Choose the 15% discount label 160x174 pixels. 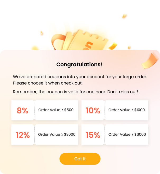(93, 135)
